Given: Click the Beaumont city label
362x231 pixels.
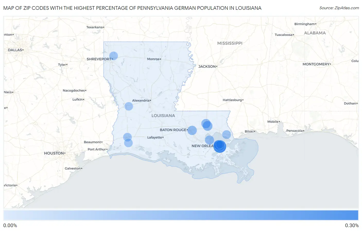Looking at the screenshot, I should 92,142.
